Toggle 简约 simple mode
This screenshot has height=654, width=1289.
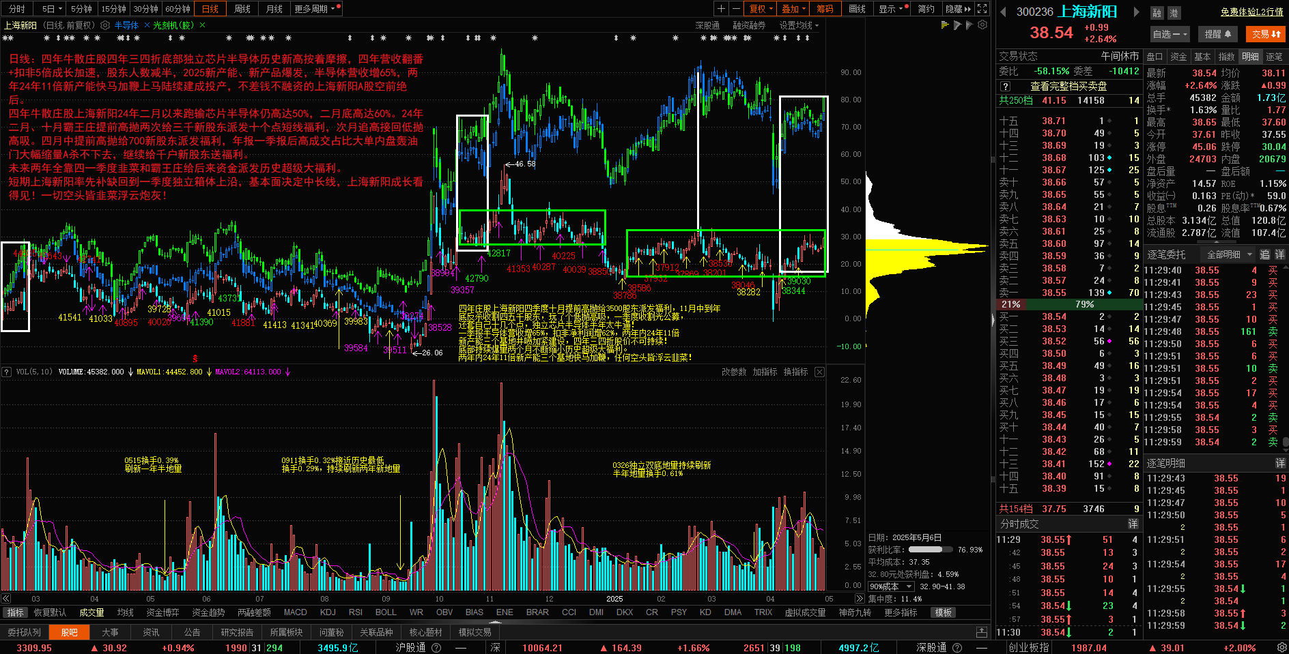point(926,9)
